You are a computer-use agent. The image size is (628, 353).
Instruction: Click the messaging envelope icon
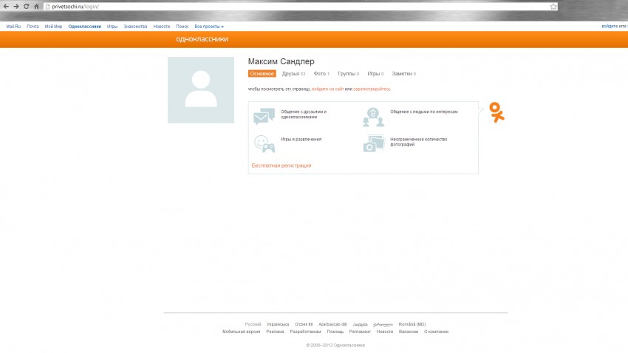[x=264, y=117]
